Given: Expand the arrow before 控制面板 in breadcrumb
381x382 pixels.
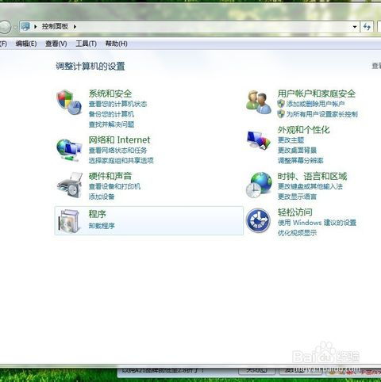Looking at the screenshot, I should coord(36,26).
